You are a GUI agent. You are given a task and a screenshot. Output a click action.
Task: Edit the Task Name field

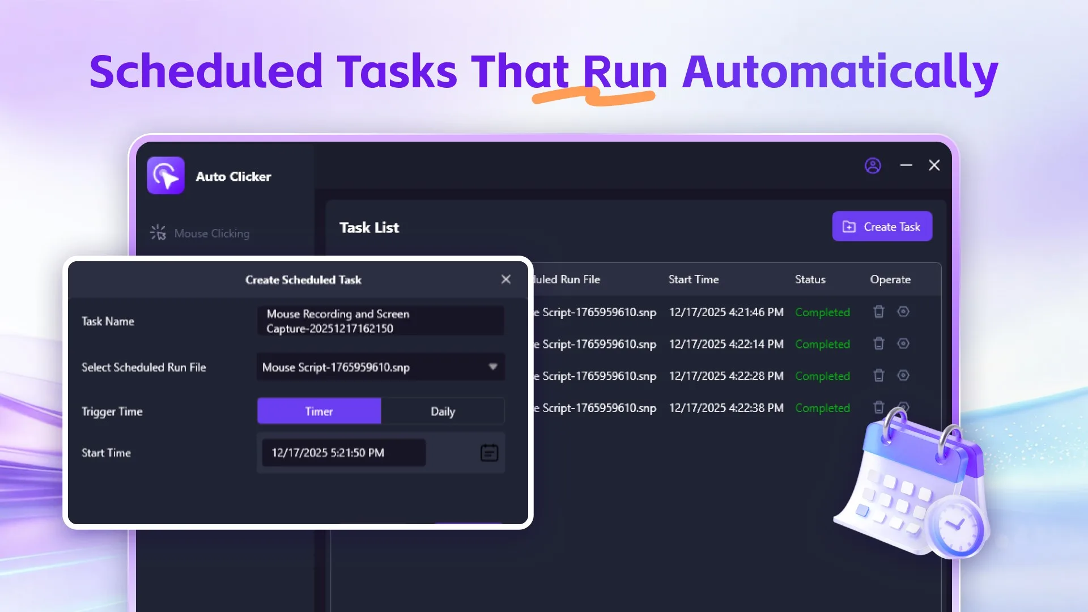[380, 321]
